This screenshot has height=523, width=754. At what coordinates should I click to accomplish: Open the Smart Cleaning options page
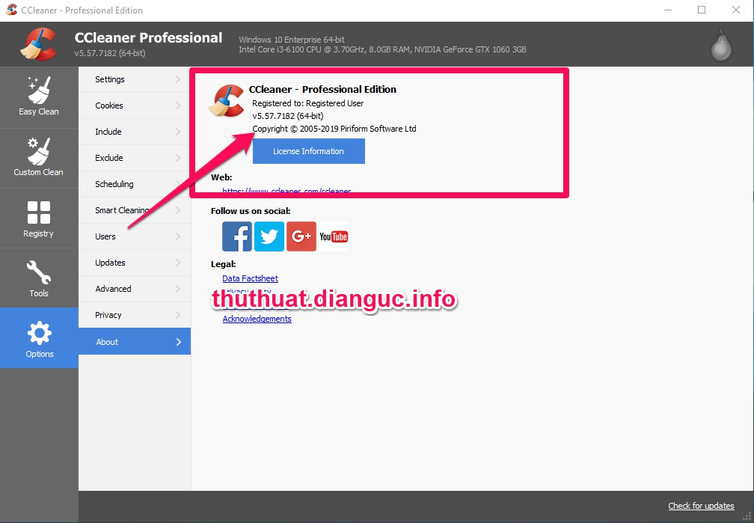click(135, 210)
